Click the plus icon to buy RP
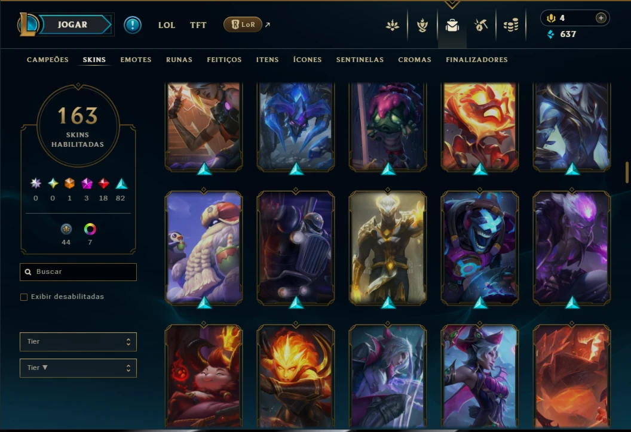This screenshot has width=631, height=432. (x=601, y=18)
